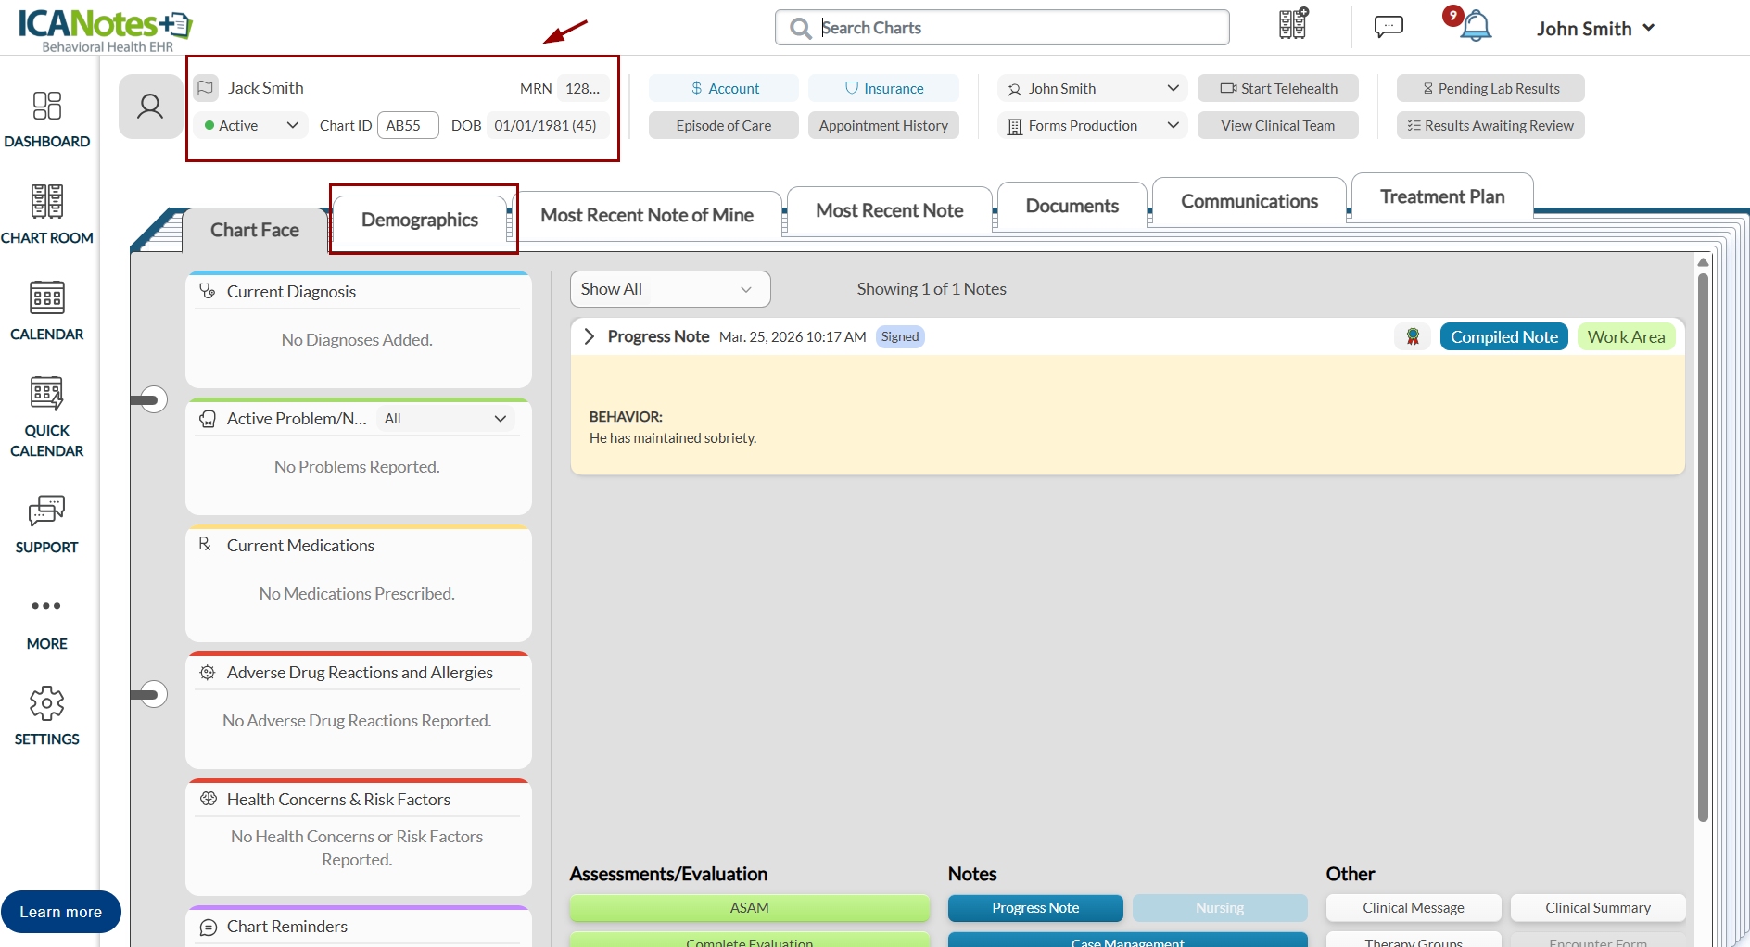Click the patient avatar photo placeholder
The image size is (1750, 947).
[150, 107]
